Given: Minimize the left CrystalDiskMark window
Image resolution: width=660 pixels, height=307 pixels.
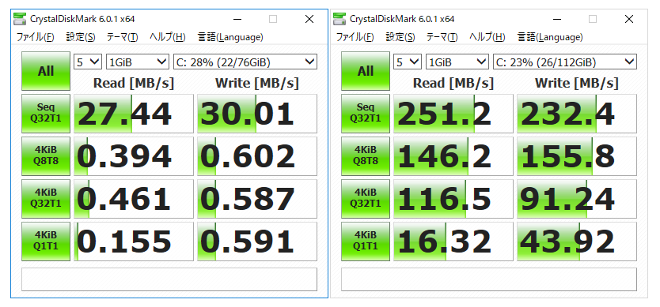Looking at the screenshot, I should (237, 19).
